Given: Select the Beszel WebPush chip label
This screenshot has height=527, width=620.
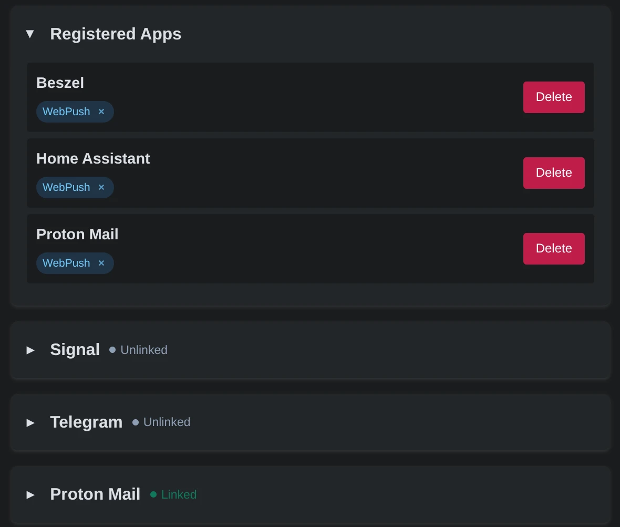Looking at the screenshot, I should 66,112.
